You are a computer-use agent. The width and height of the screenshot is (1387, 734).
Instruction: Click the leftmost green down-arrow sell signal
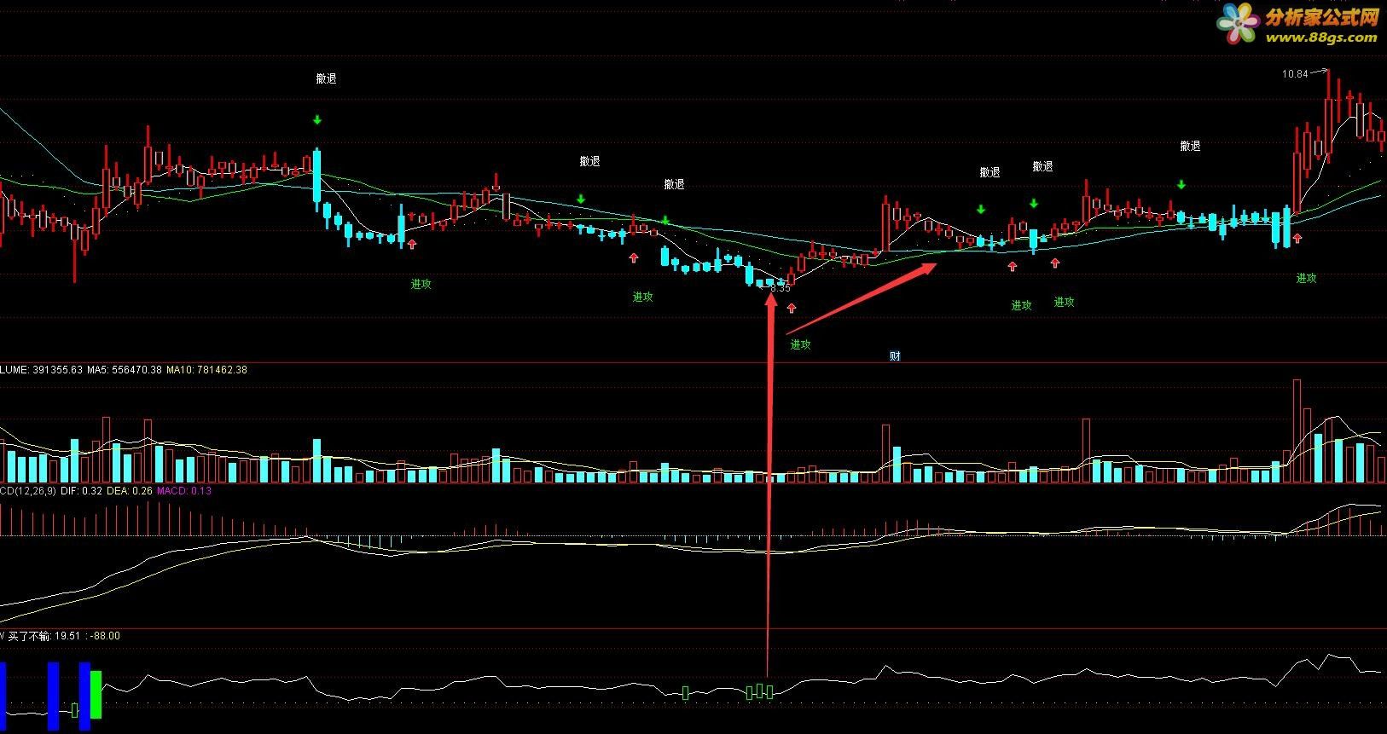tap(317, 120)
